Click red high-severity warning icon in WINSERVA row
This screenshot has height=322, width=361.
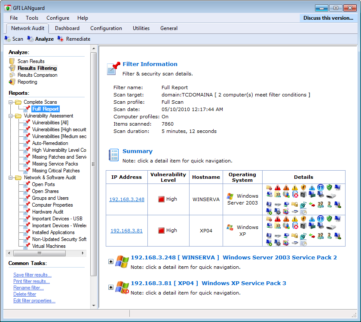(278, 187)
